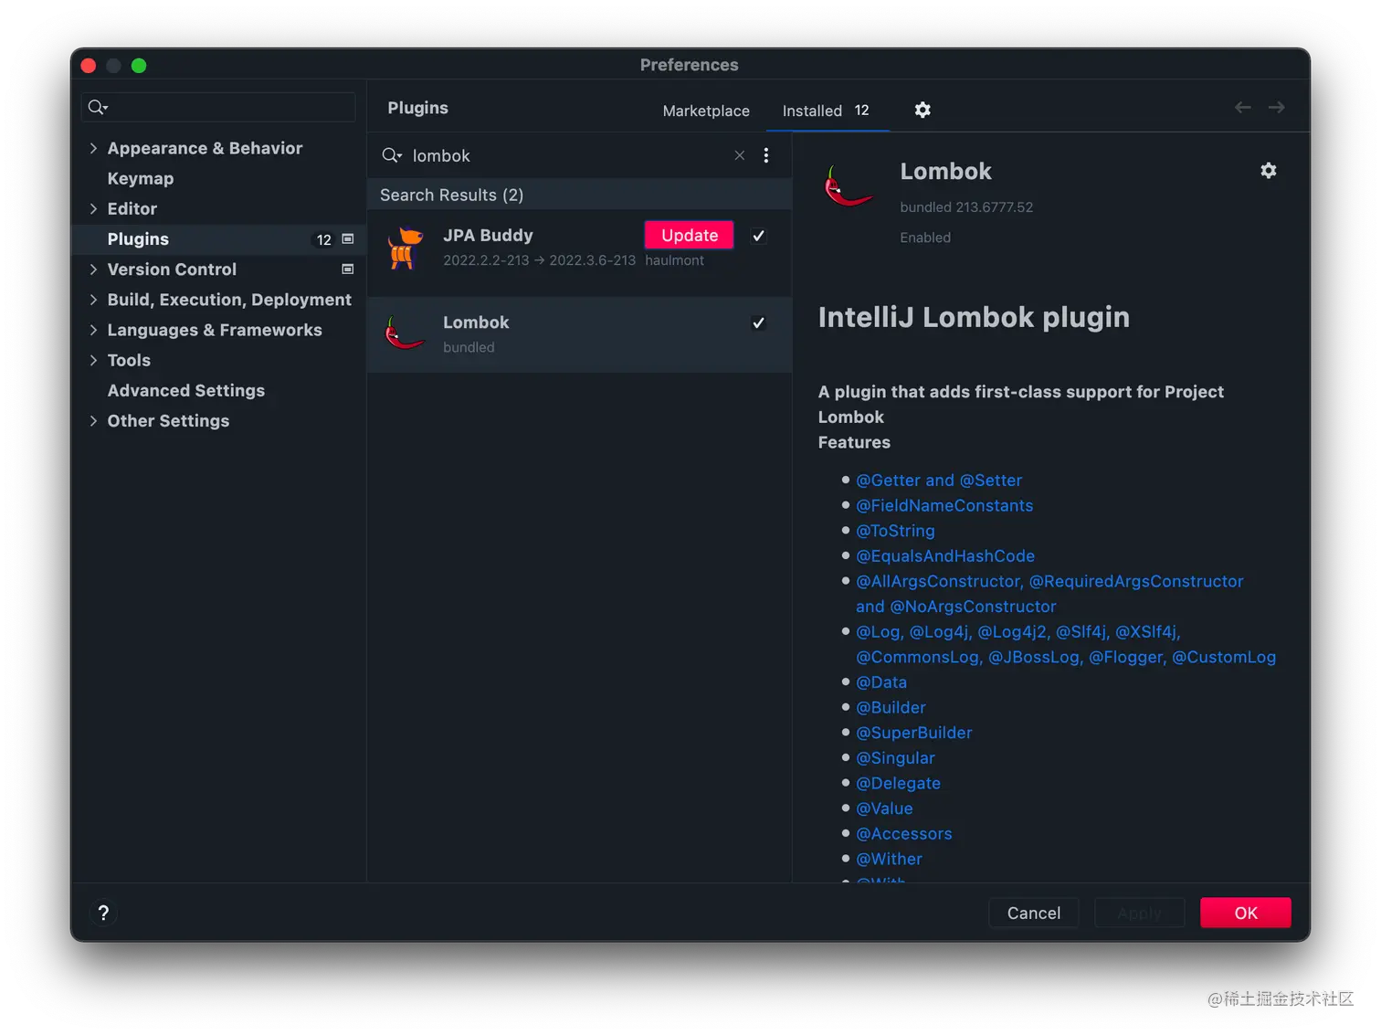Expand Languages & Frameworks node

click(93, 330)
